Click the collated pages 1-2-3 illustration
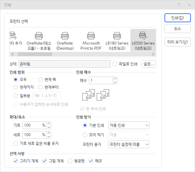The image size is (195, 172). (96, 95)
